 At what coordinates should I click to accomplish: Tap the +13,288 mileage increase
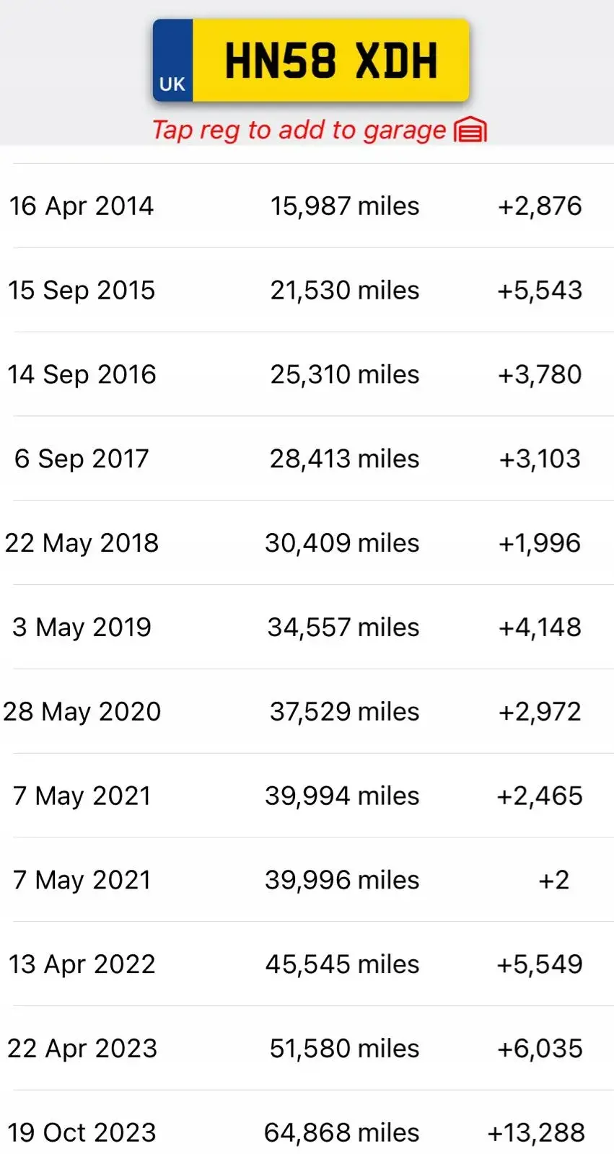point(536,1133)
